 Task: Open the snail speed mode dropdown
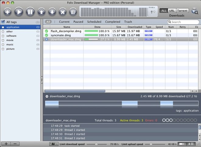point(54,144)
